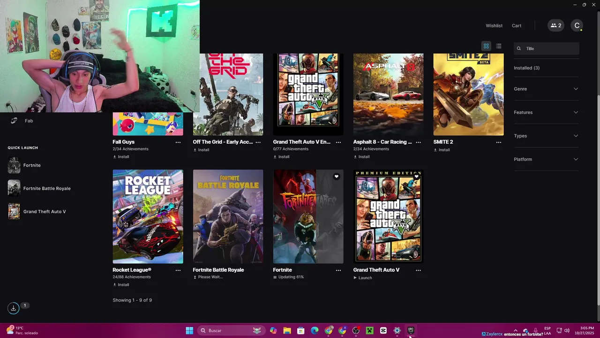Click Epic Games Launcher taskbar icon

pos(411,330)
